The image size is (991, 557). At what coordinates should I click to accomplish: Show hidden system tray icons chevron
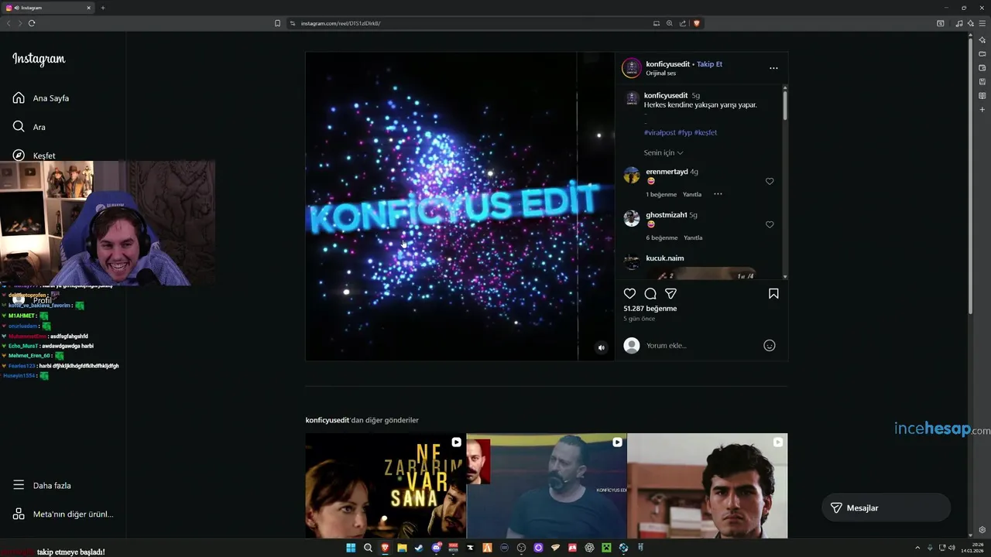click(917, 548)
